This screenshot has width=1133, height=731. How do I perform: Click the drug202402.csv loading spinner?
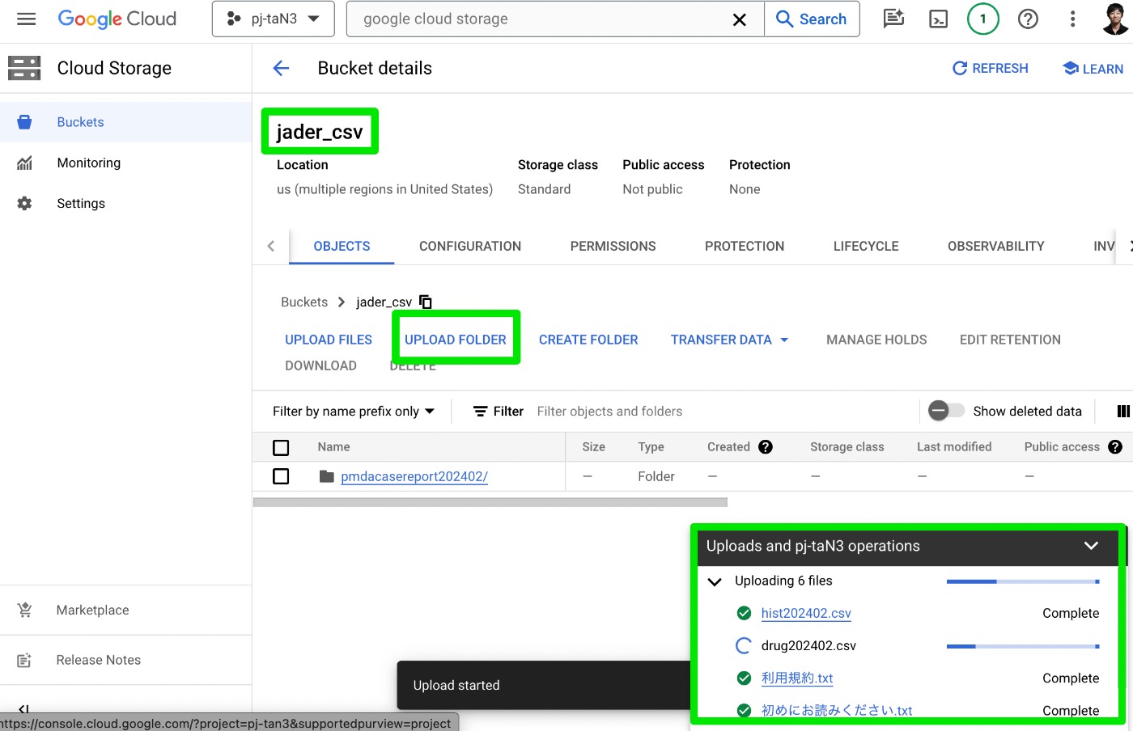tap(744, 645)
